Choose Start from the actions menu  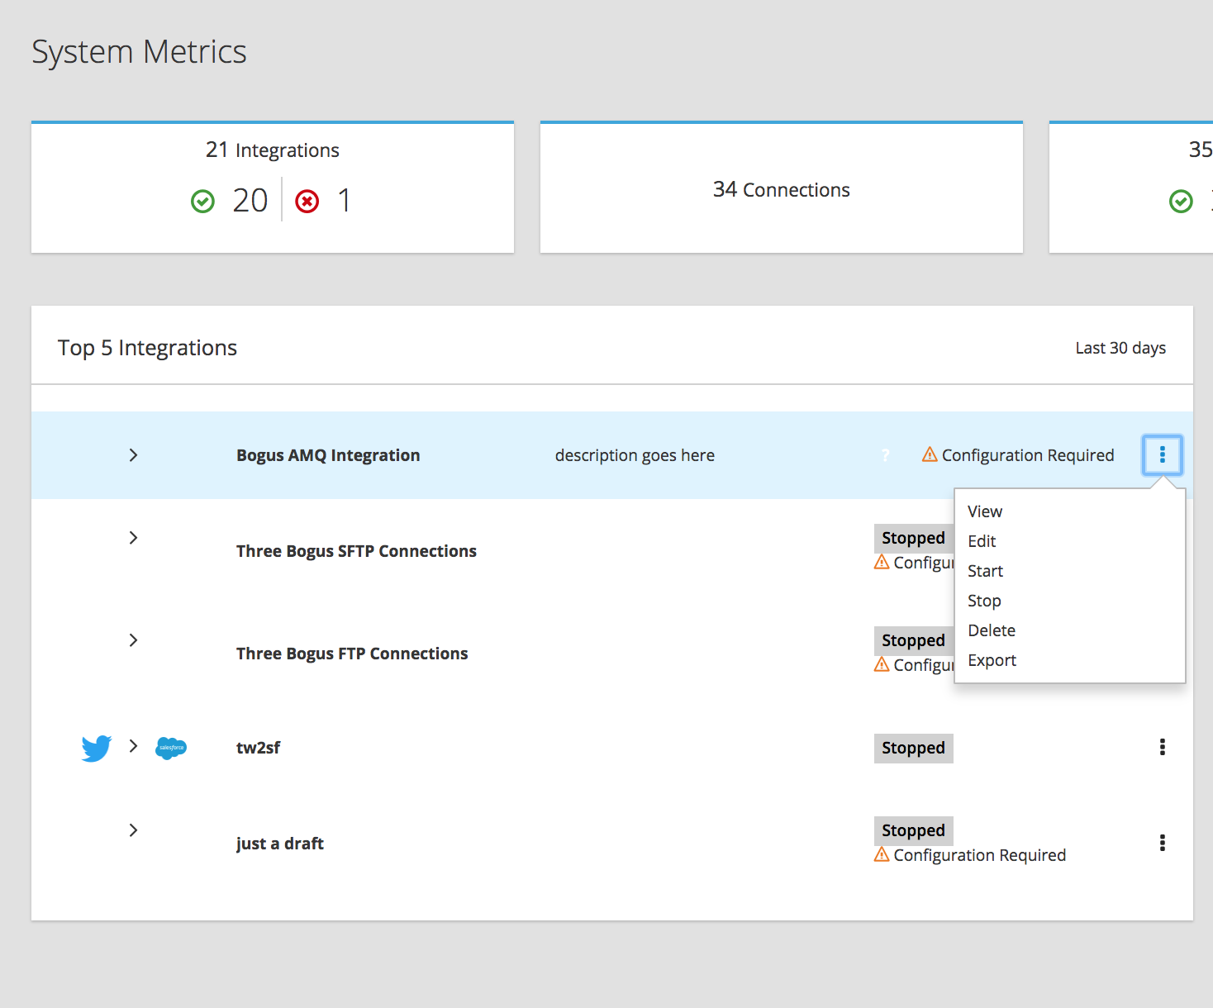coord(985,571)
